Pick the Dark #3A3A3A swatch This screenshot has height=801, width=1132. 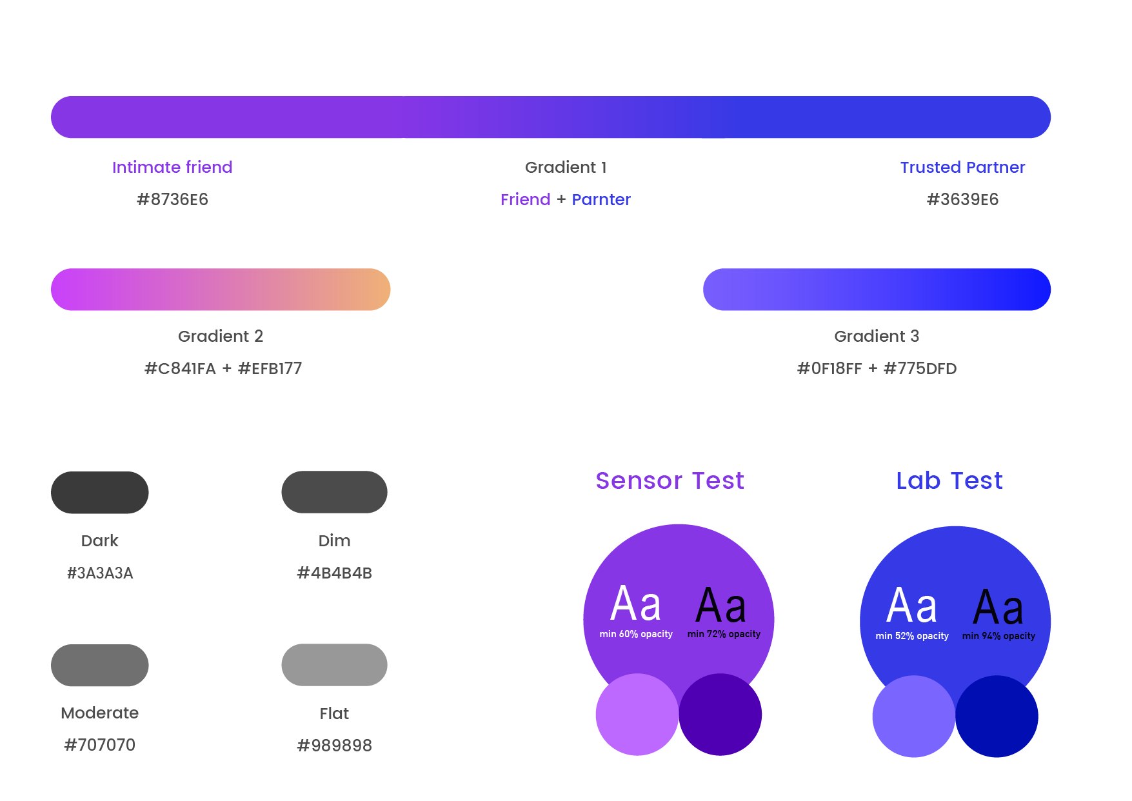[100, 493]
